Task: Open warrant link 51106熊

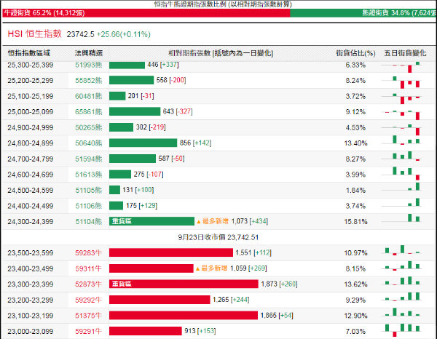Action: coord(89,206)
